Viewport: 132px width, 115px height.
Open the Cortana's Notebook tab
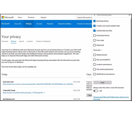click(x=43, y=41)
